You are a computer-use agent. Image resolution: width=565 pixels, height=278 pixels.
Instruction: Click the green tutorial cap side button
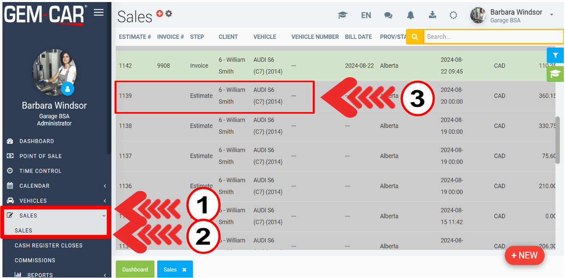point(555,74)
